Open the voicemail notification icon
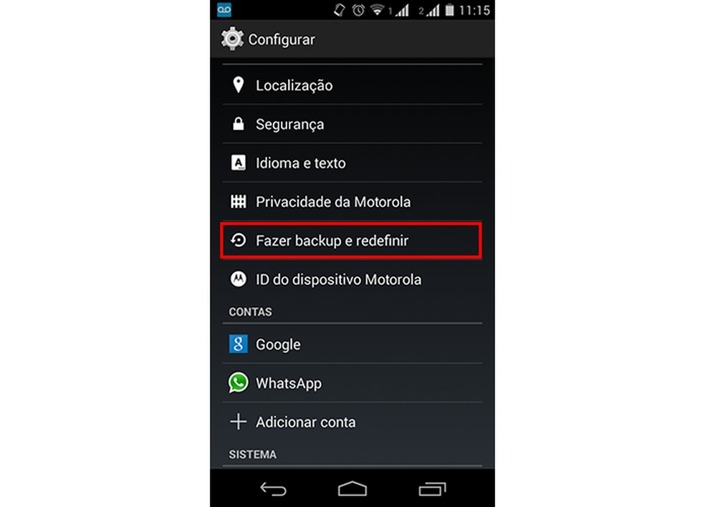 pyautogui.click(x=224, y=9)
